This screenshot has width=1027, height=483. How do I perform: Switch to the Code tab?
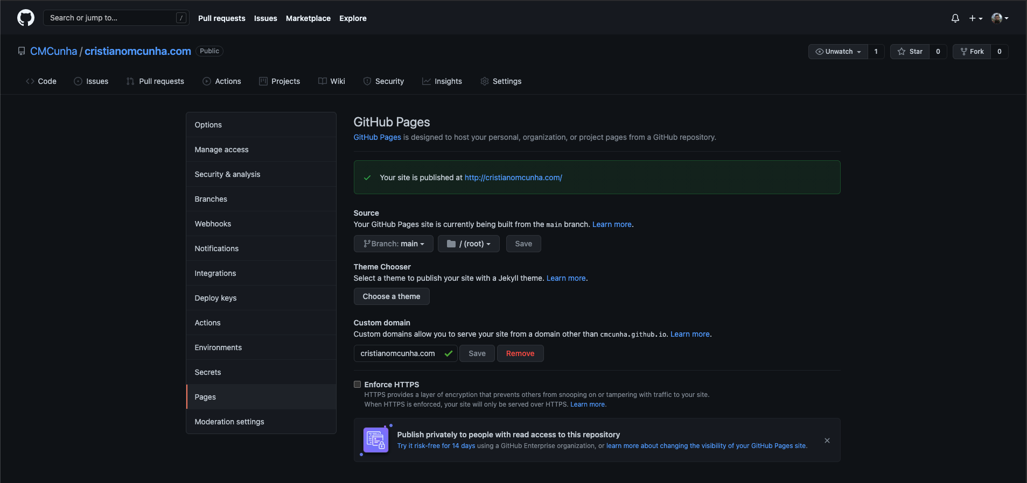point(41,81)
